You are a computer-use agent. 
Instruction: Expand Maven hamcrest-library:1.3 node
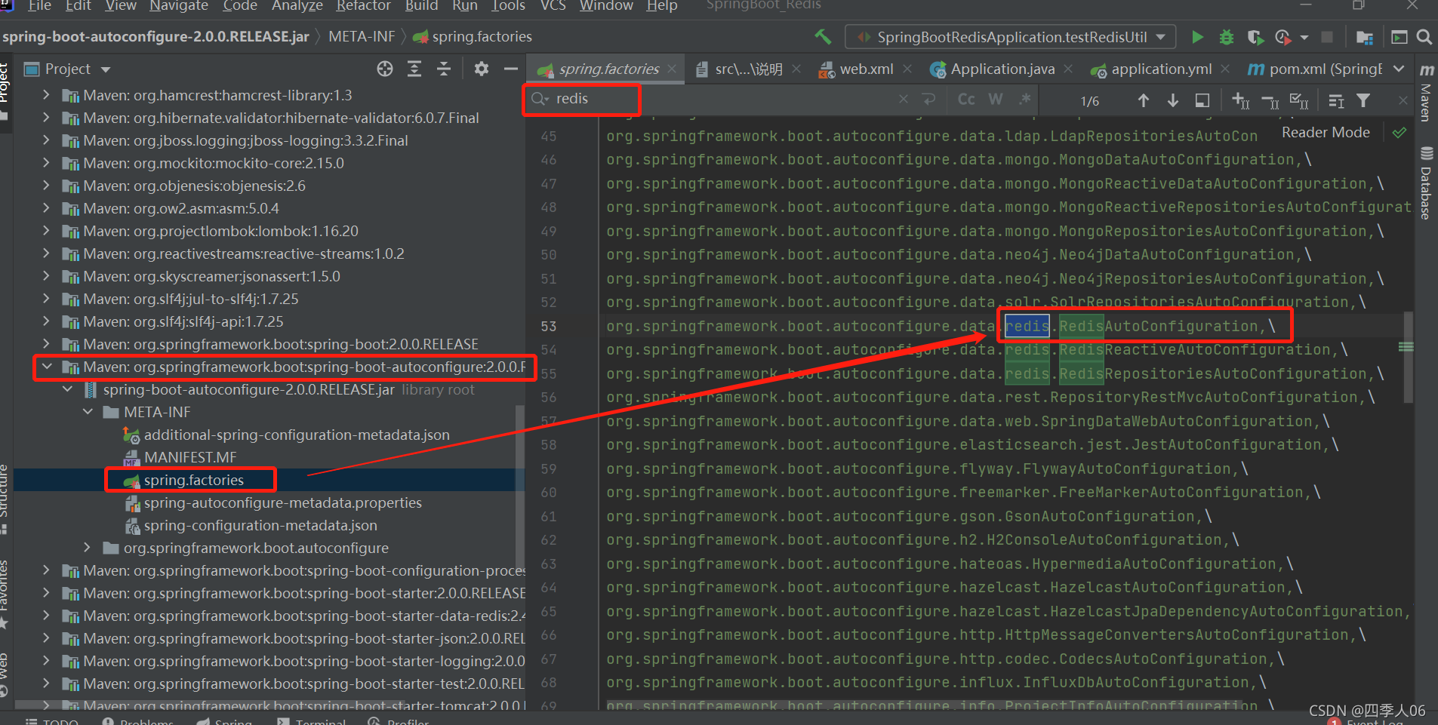point(47,95)
